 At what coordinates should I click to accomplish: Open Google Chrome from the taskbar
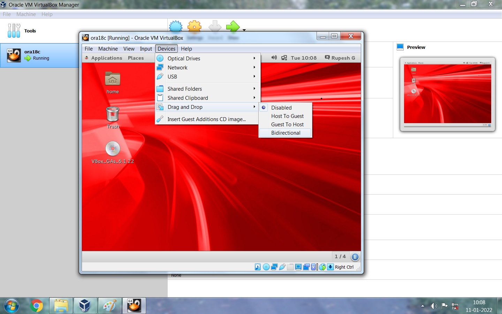36,306
